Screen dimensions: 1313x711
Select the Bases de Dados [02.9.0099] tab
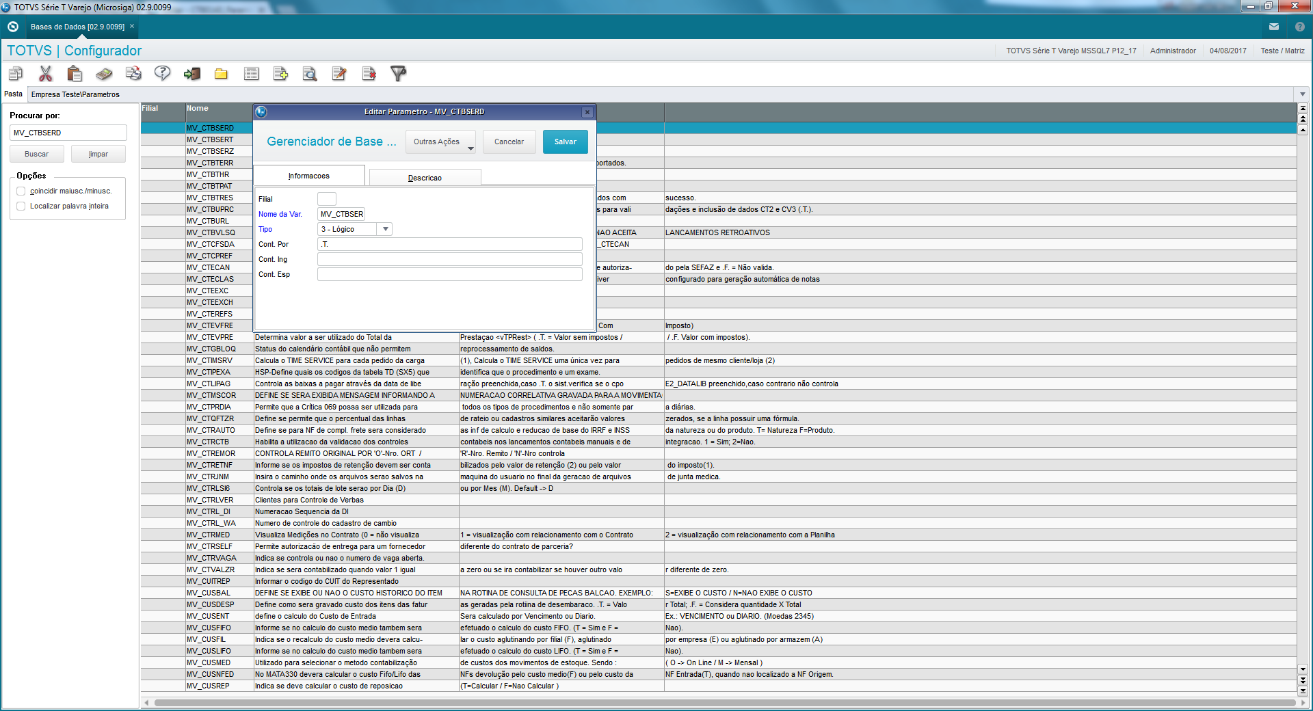click(77, 27)
